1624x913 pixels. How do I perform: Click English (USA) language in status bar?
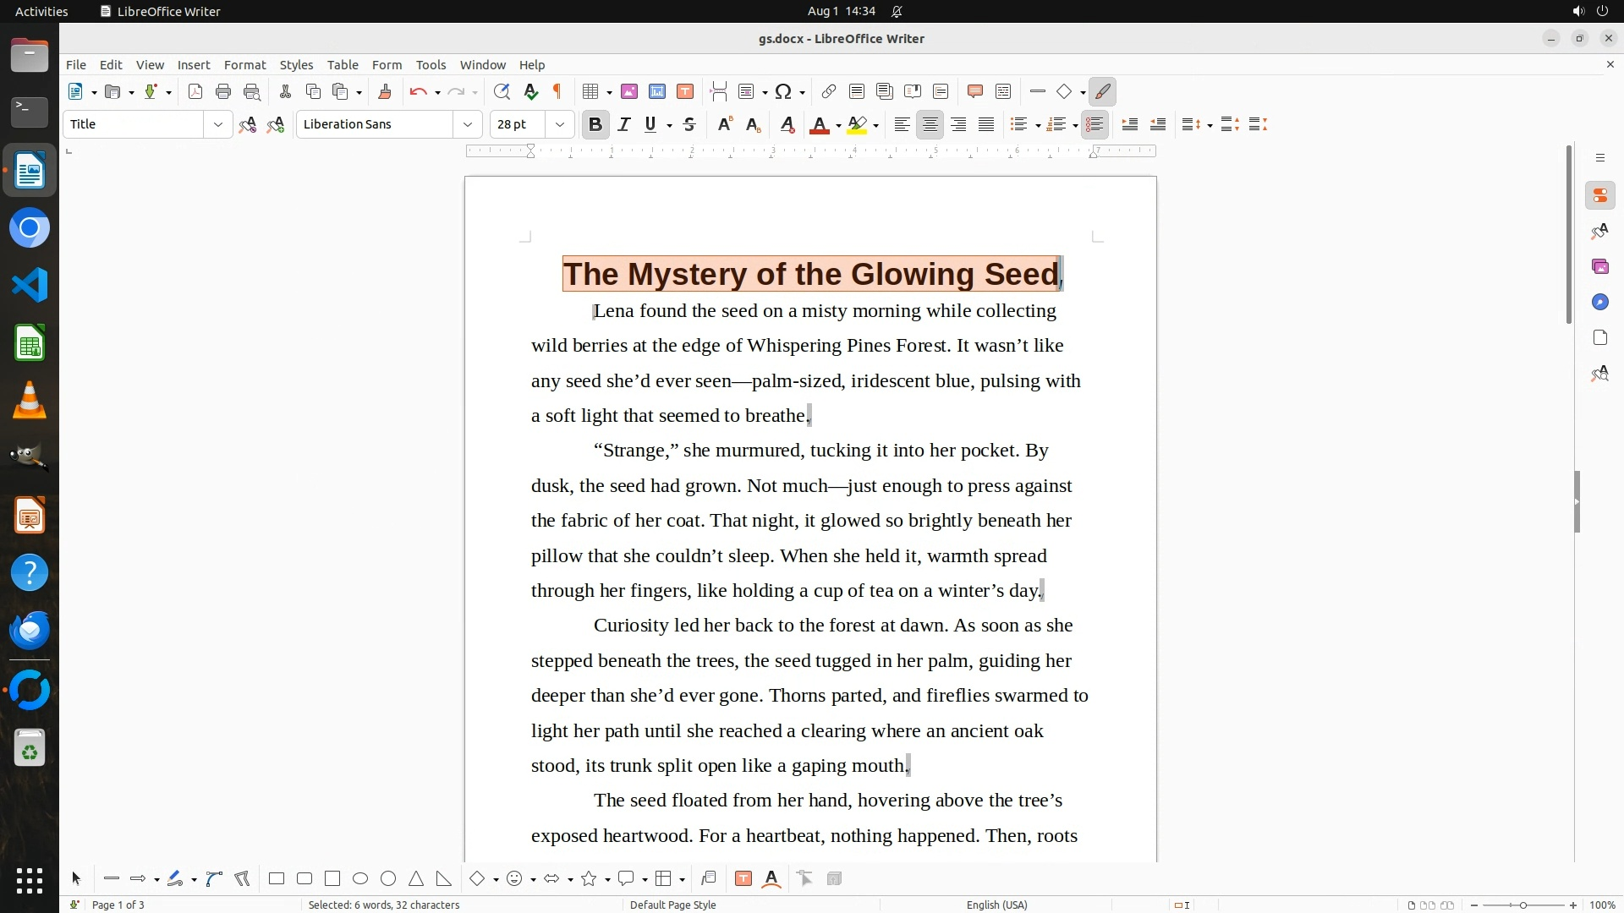click(996, 905)
